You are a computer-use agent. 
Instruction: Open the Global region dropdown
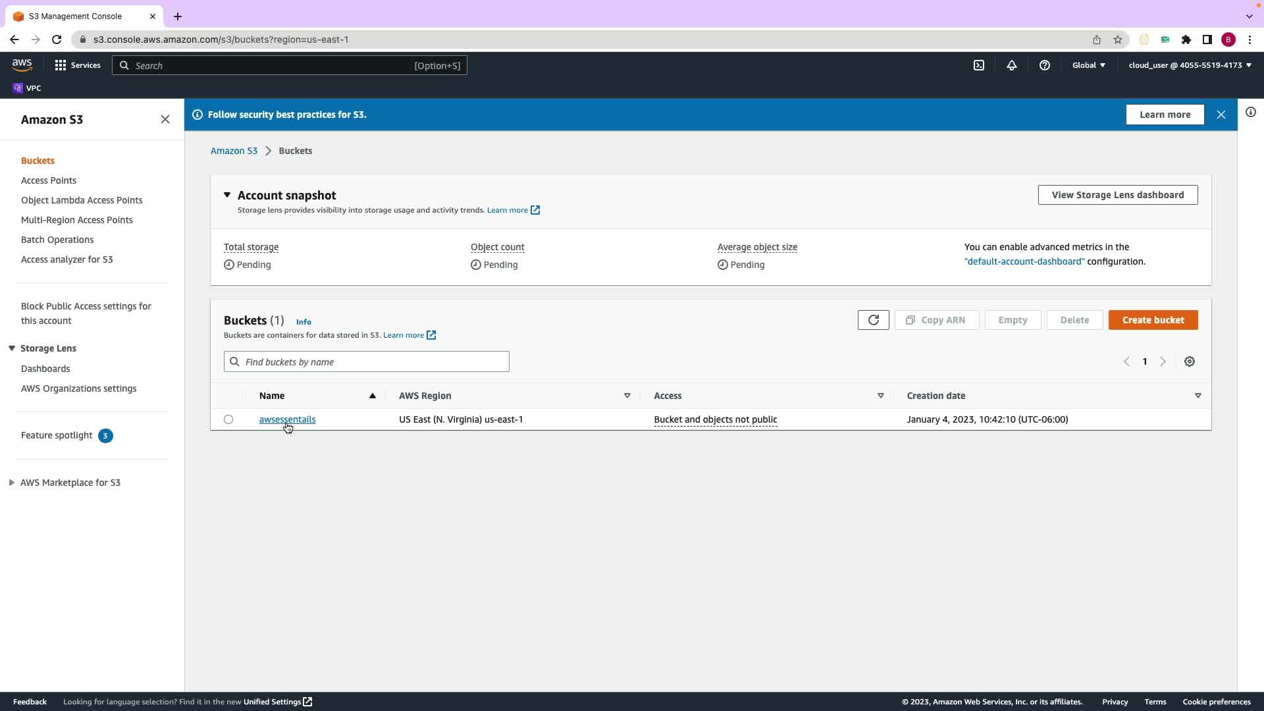tap(1088, 65)
